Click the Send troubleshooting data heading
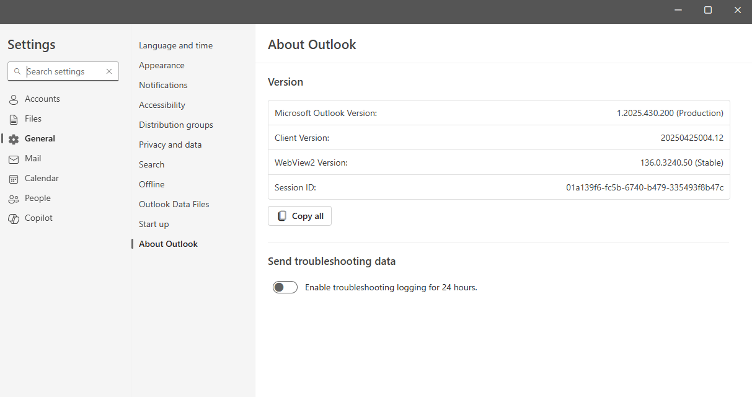The image size is (752, 397). click(332, 261)
